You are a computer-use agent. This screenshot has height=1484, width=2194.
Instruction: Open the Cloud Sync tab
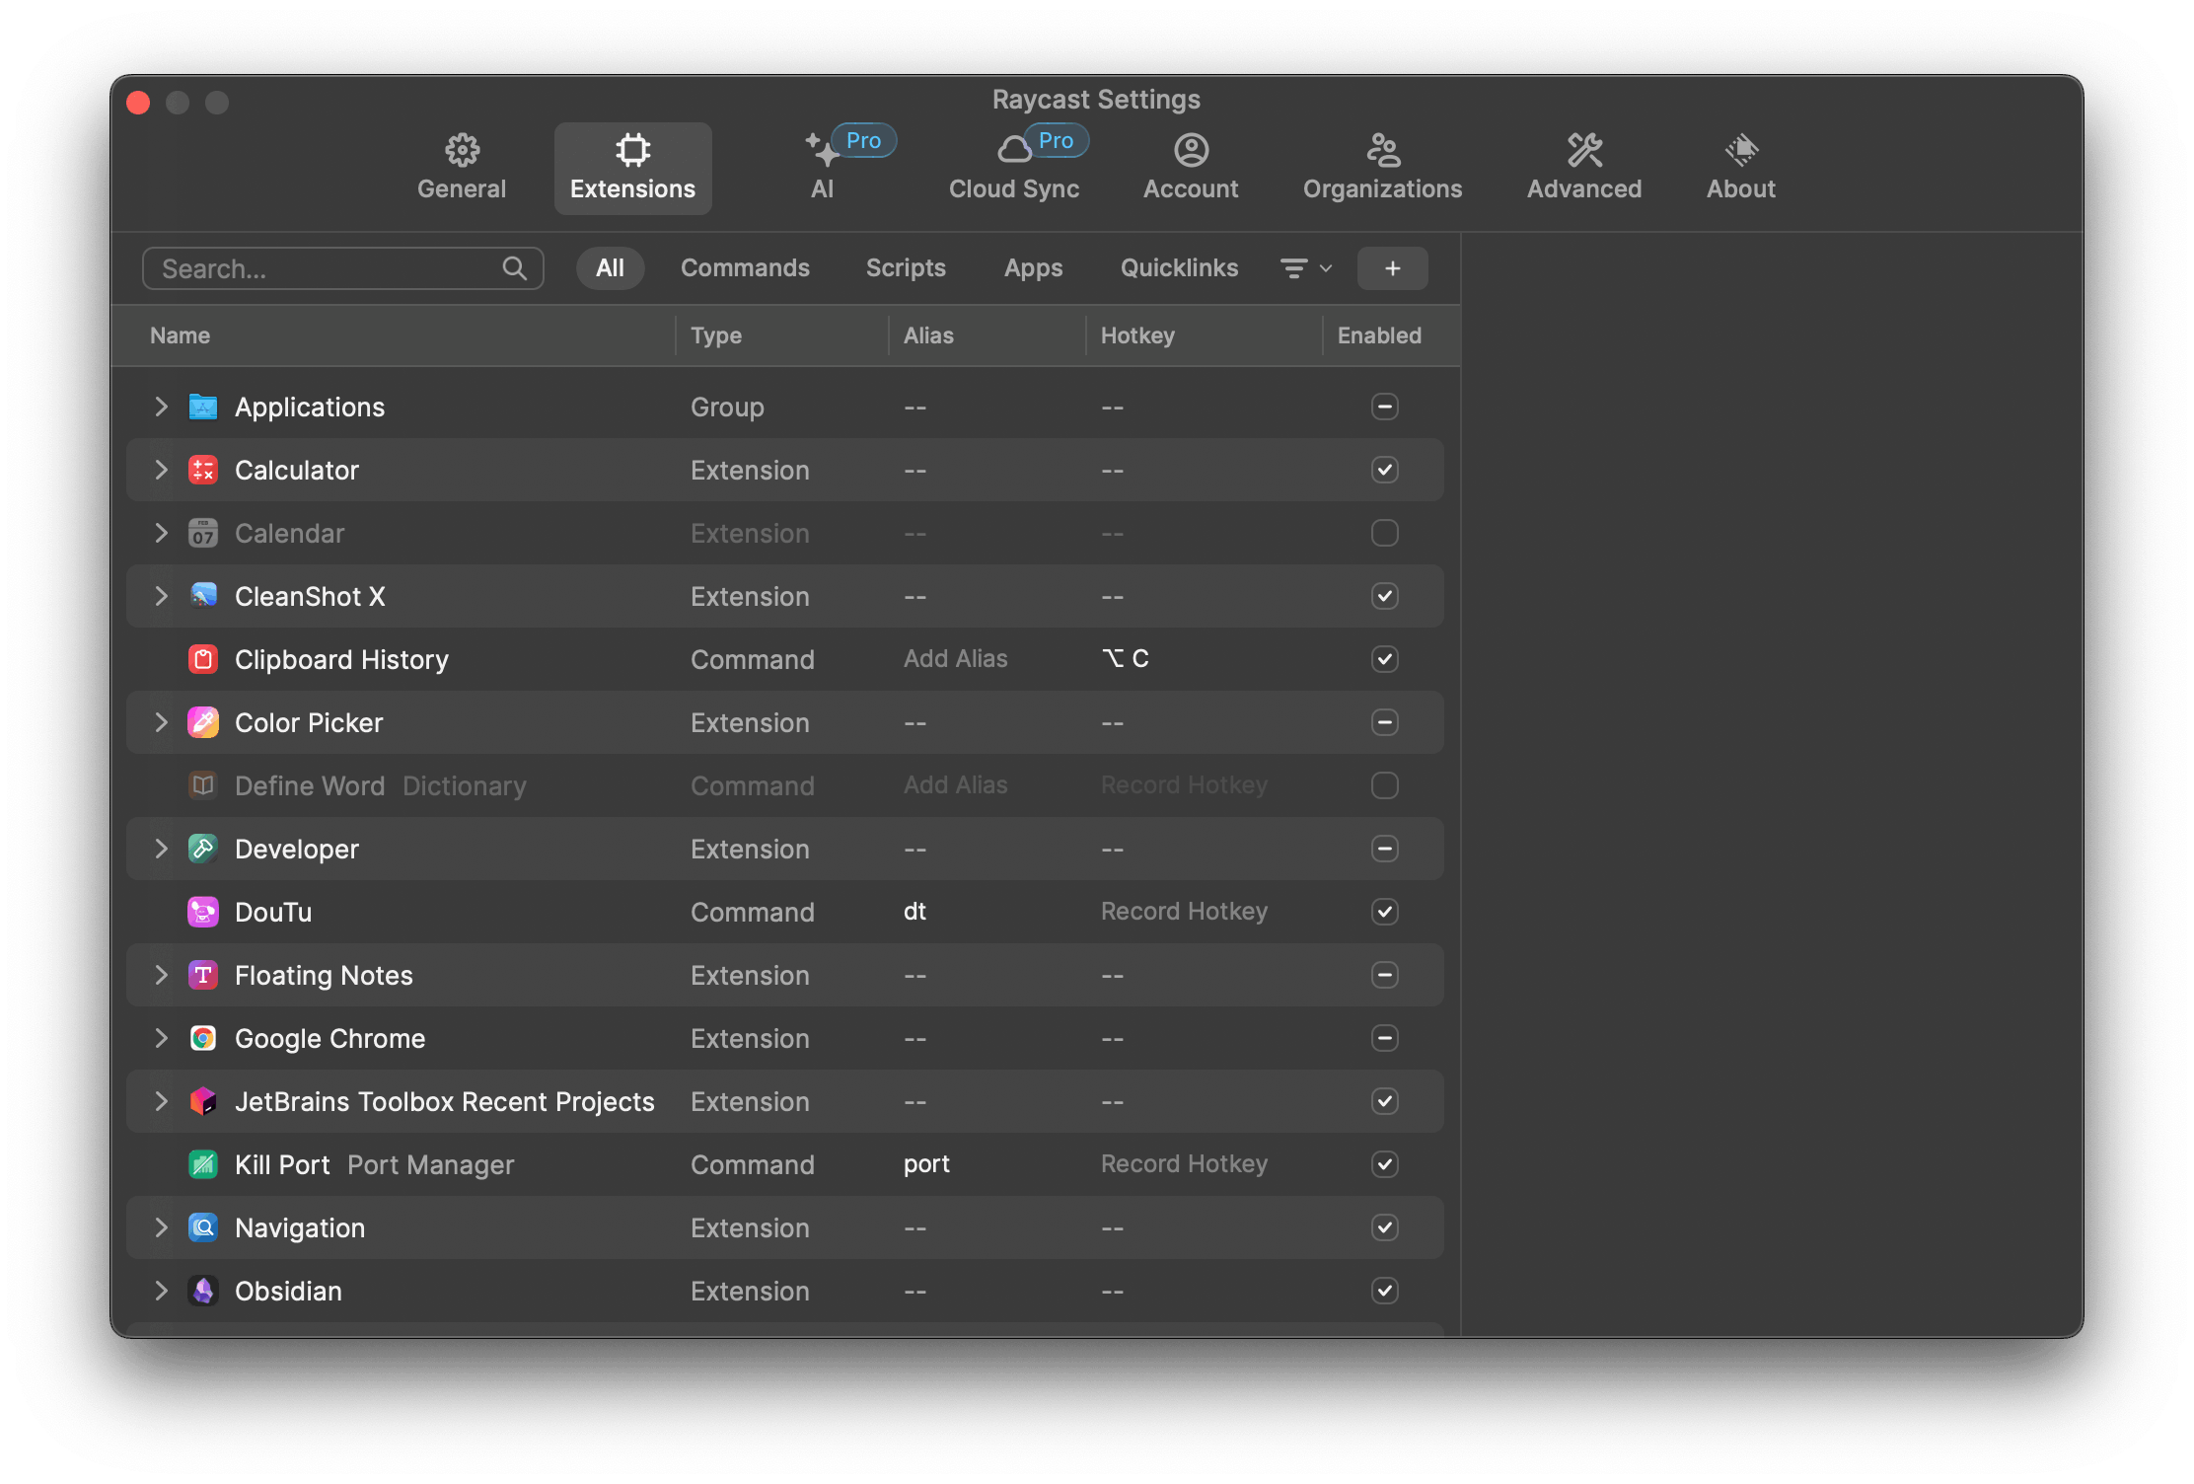pos(1014,168)
